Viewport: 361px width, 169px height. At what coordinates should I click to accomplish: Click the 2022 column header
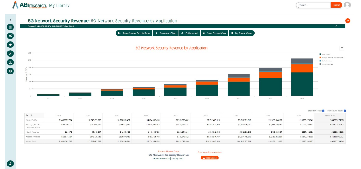88,115
